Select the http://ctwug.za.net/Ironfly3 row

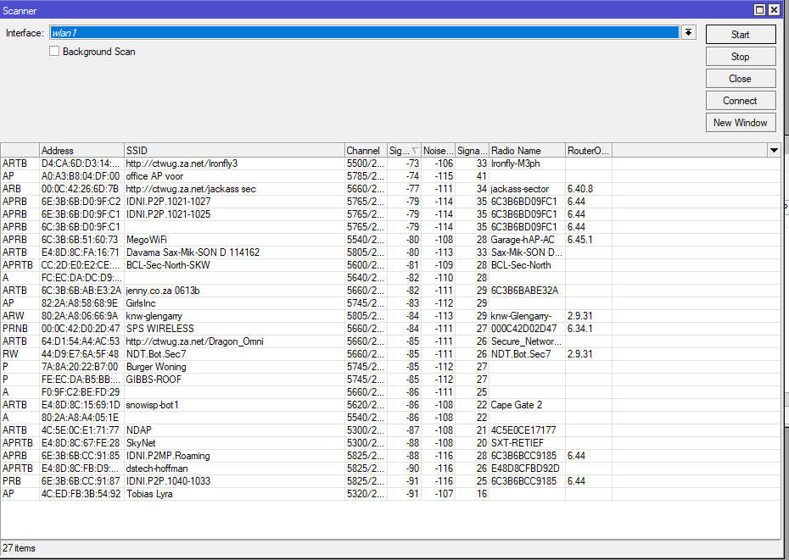tap(390, 164)
